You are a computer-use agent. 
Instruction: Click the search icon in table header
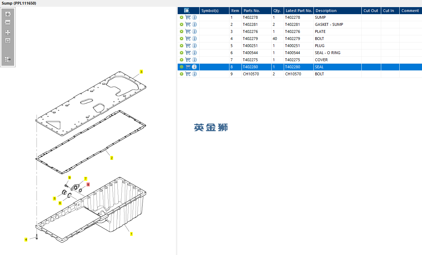coord(187,11)
